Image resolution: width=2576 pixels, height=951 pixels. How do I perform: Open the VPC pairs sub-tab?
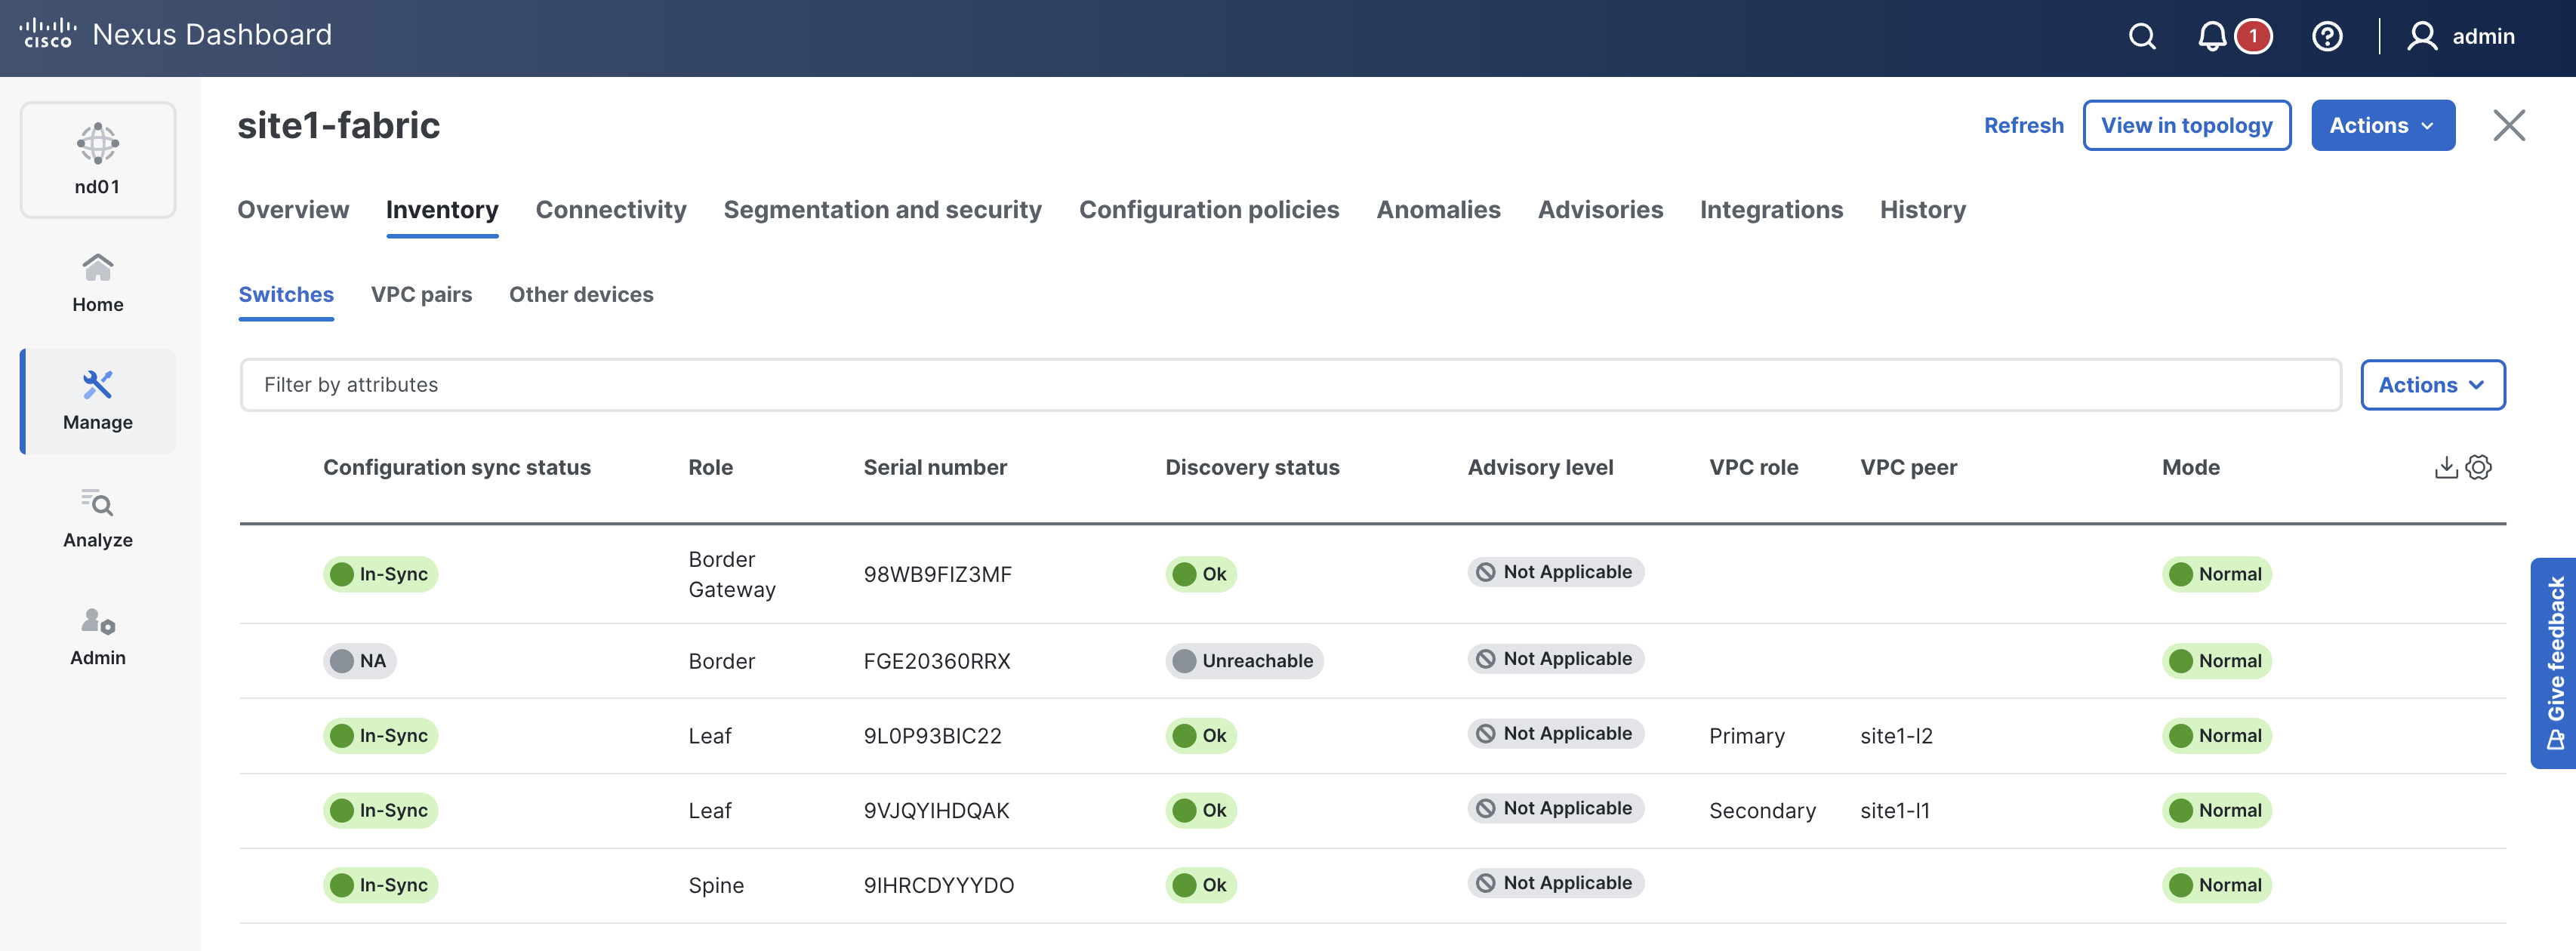click(x=421, y=295)
